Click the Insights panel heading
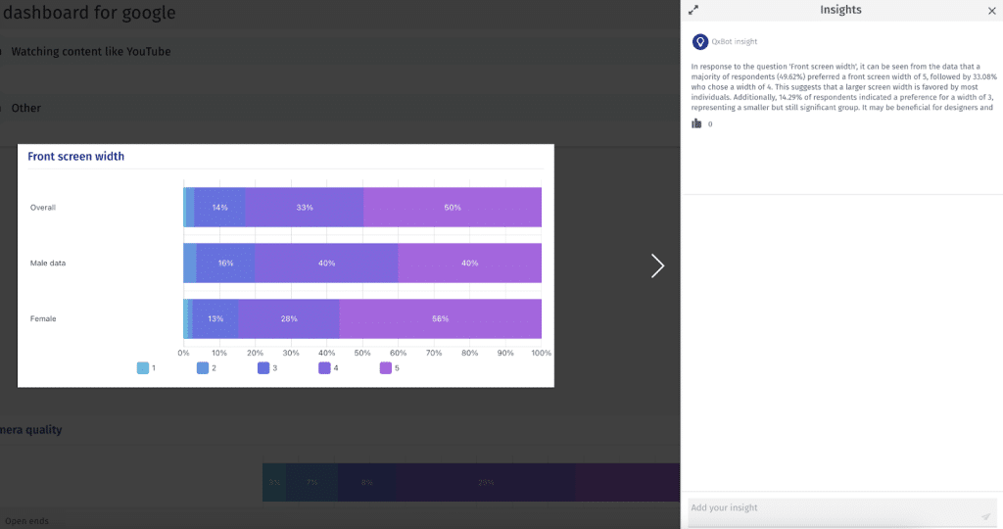Viewport: 1003px width, 529px height. [x=840, y=10]
